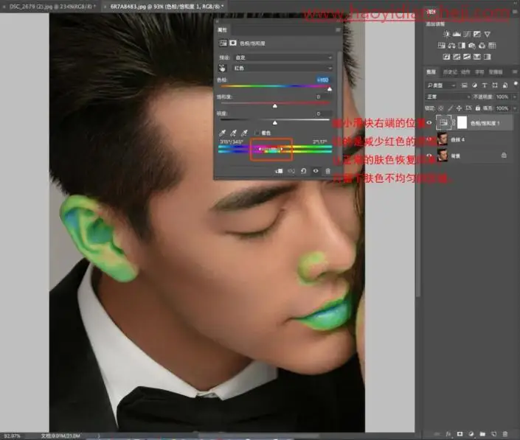Viewport: 520px width, 440px height.
Task: Toggle lock transparent pixels
Action: (441, 108)
